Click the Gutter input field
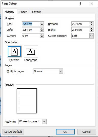 (31, 36)
